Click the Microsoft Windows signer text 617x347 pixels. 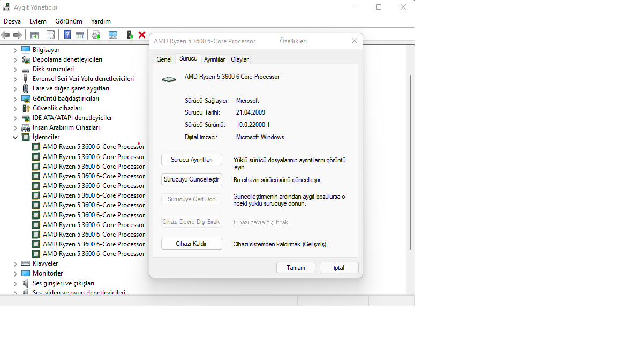pyautogui.click(x=260, y=137)
